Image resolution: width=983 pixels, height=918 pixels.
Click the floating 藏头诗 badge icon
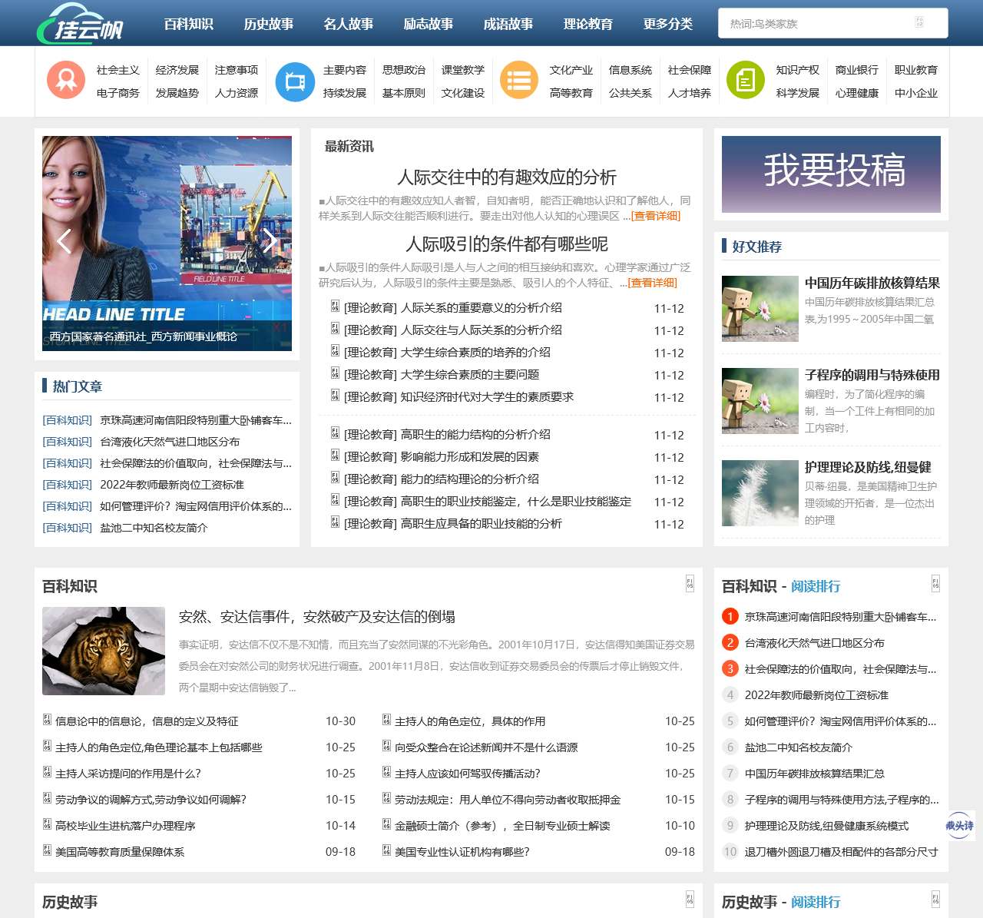(959, 826)
